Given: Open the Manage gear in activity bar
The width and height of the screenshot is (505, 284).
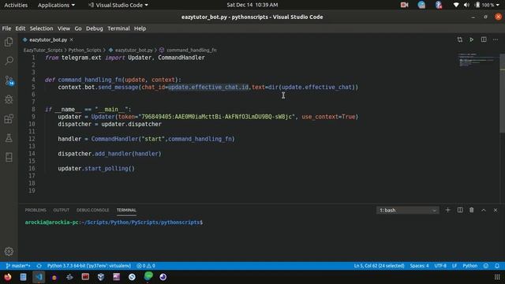Looking at the screenshot, I should [9, 252].
